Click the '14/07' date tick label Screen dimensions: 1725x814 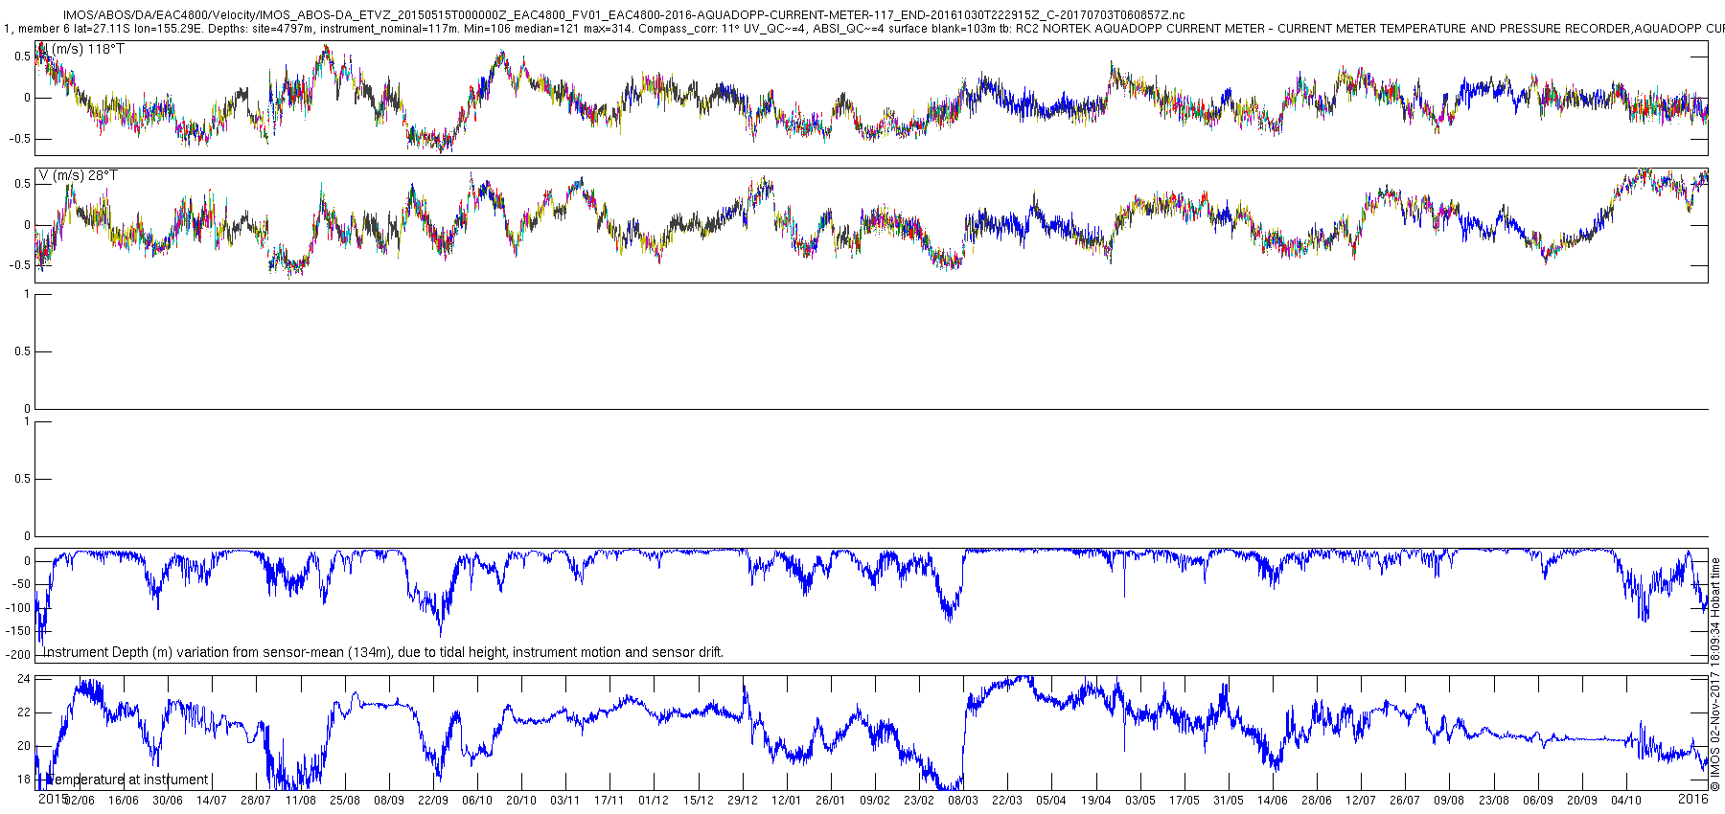pos(212,801)
